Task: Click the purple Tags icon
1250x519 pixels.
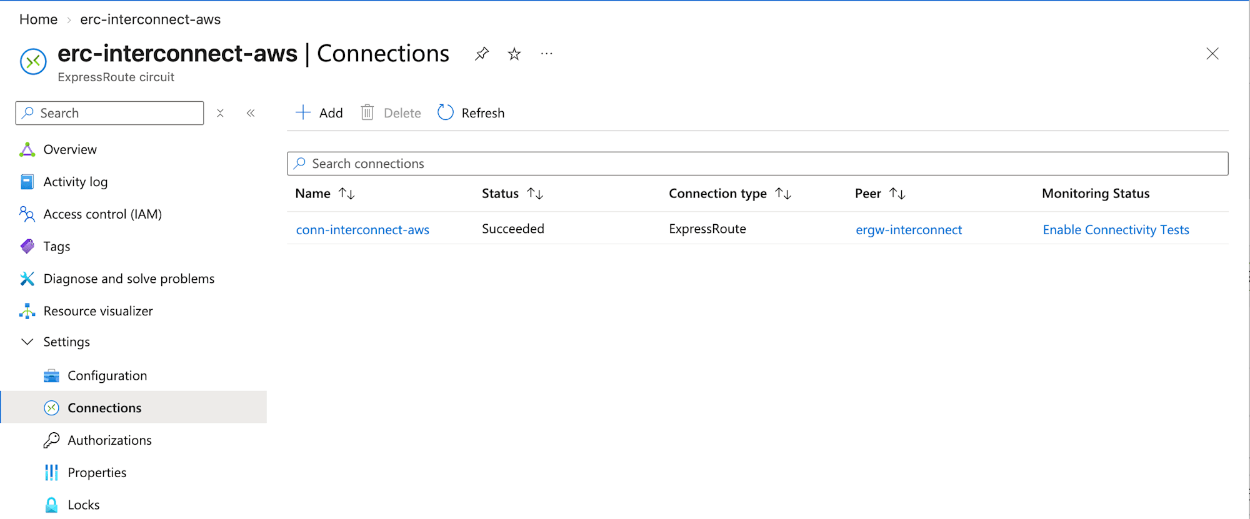Action: [27, 247]
